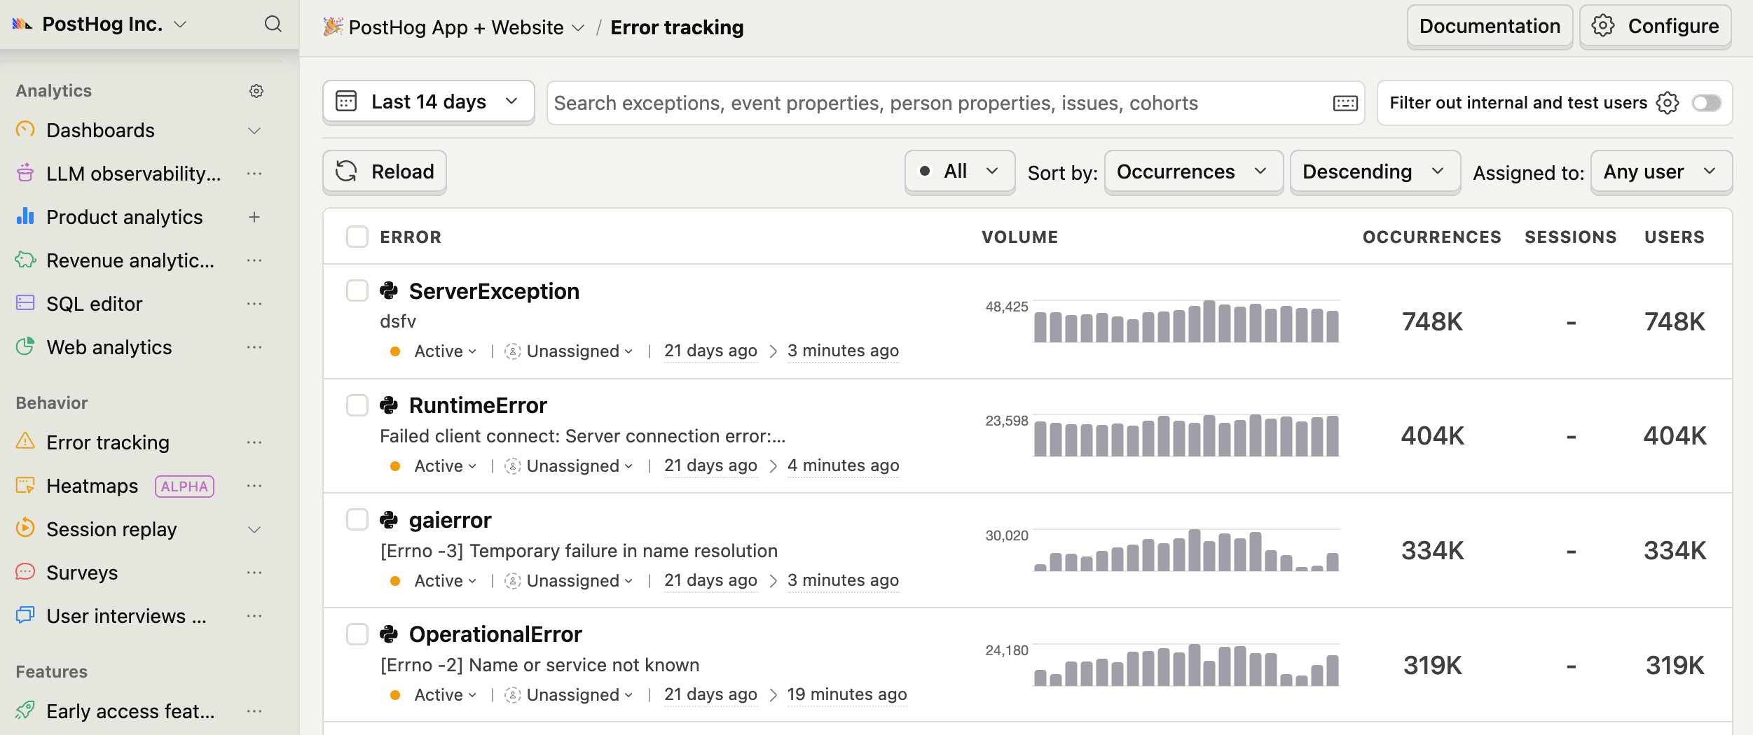Open more options for Web analytics
Screen dimensions: 1753x735
254,347
